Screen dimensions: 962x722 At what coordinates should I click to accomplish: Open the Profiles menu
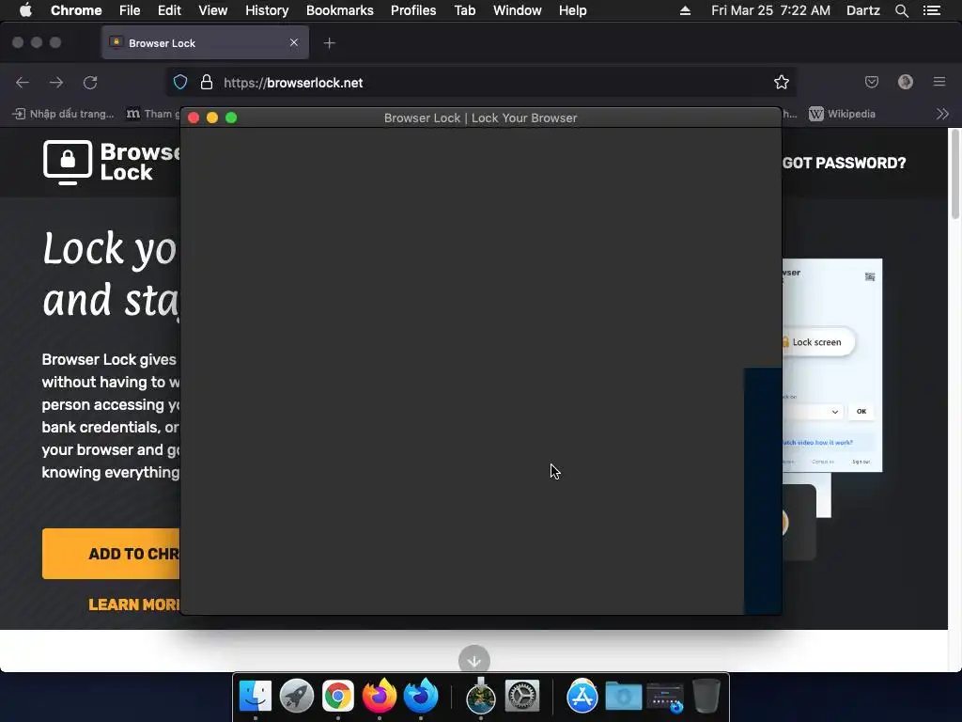(413, 10)
